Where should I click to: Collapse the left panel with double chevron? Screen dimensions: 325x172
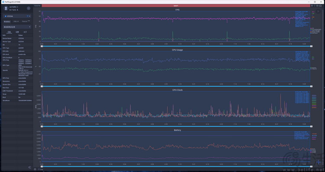[29, 167]
